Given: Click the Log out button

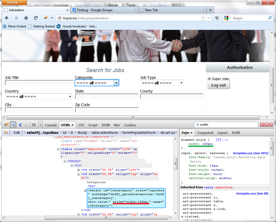Looking at the screenshot, I should tap(219, 85).
